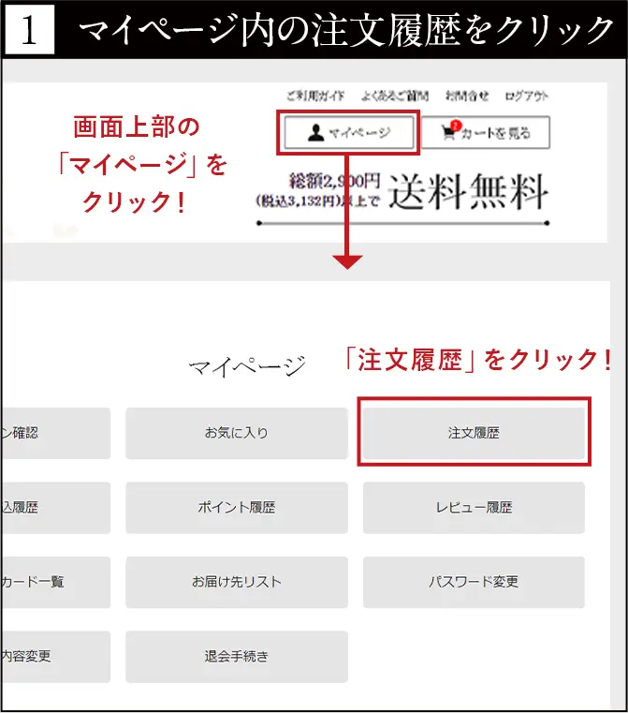The width and height of the screenshot is (628, 713).
Task: Click the shopping cart icon
Action: [x=449, y=132]
